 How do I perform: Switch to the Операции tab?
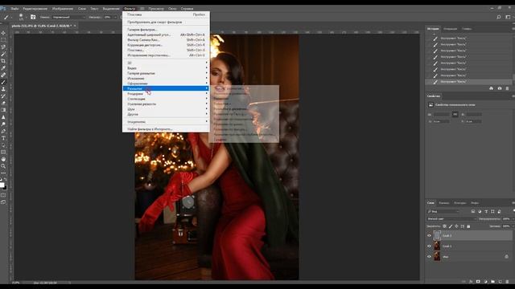450,29
